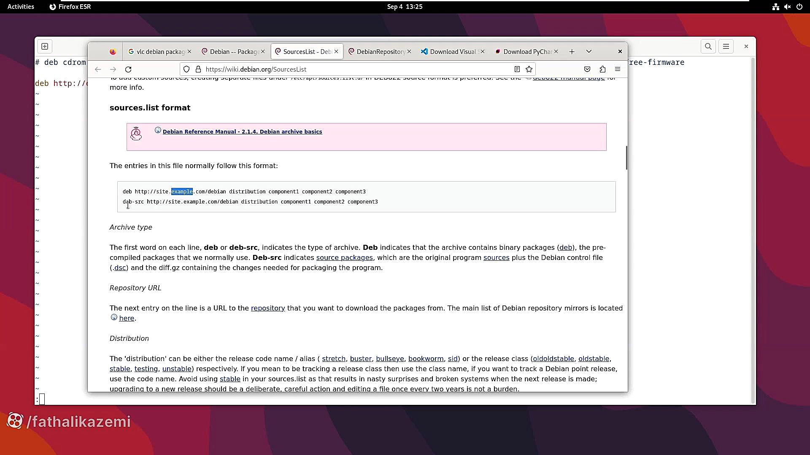Open the deb822 manual page link

click(569, 78)
